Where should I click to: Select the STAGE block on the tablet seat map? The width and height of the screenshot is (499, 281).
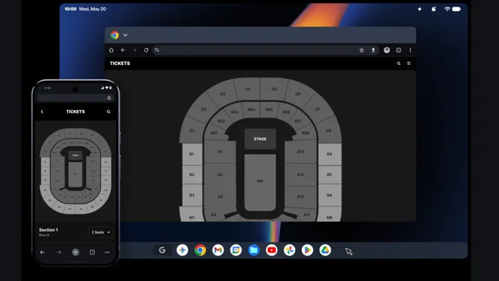[x=260, y=139]
